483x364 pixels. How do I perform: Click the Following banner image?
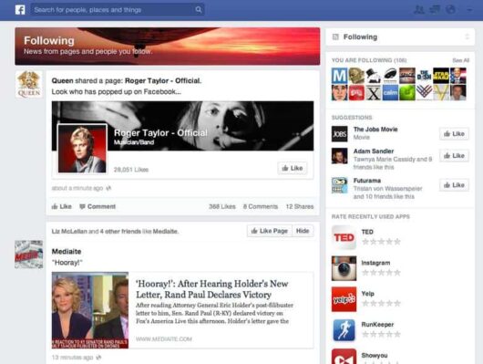168,47
